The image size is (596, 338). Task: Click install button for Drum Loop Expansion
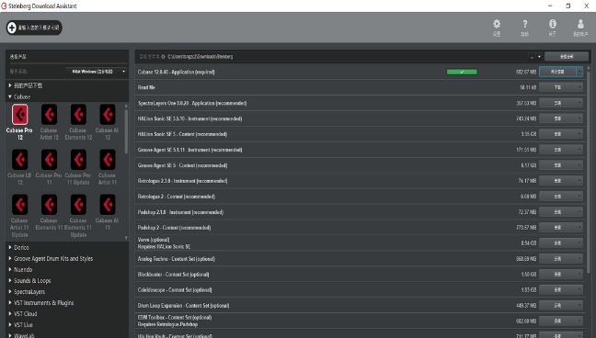(x=557, y=305)
